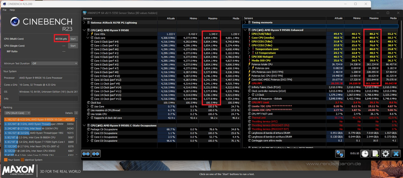Screen dimensions: 403x178
Task: Click the Cinebench Info input field
Action: (x=48, y=99)
